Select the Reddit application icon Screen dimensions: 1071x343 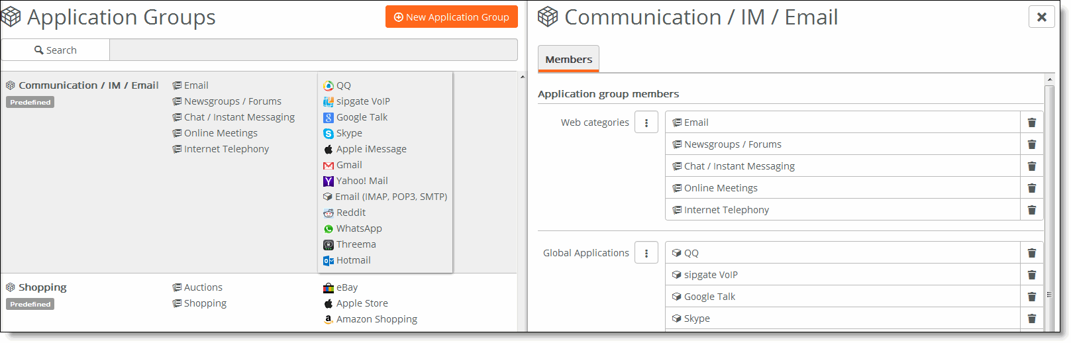coord(329,213)
